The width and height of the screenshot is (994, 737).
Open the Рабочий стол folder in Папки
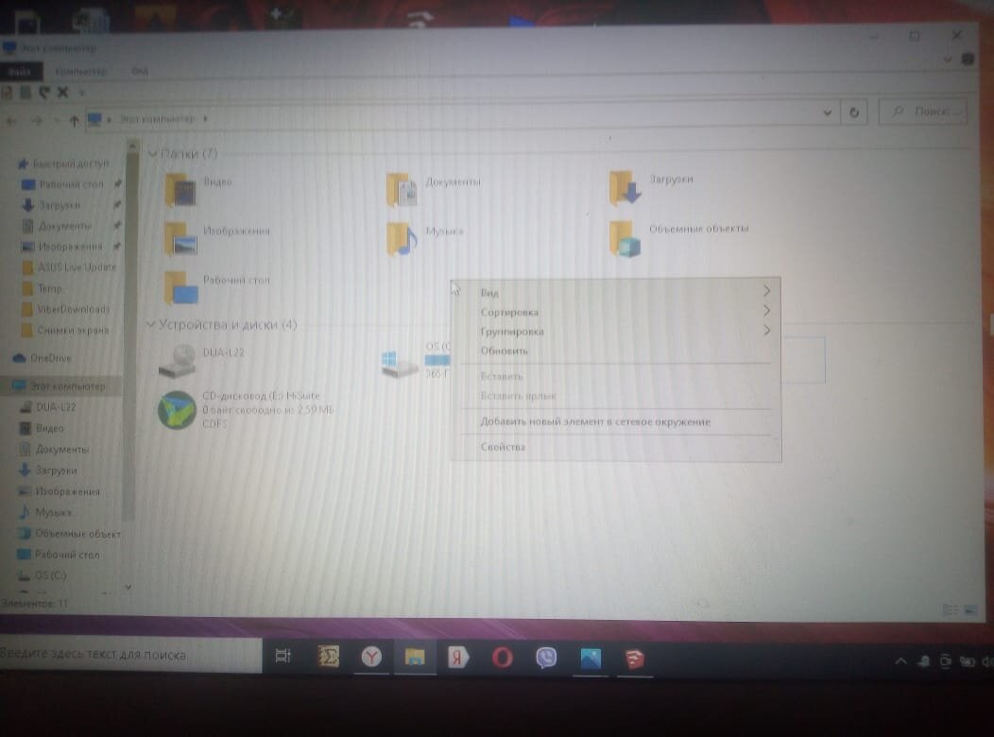click(x=180, y=287)
